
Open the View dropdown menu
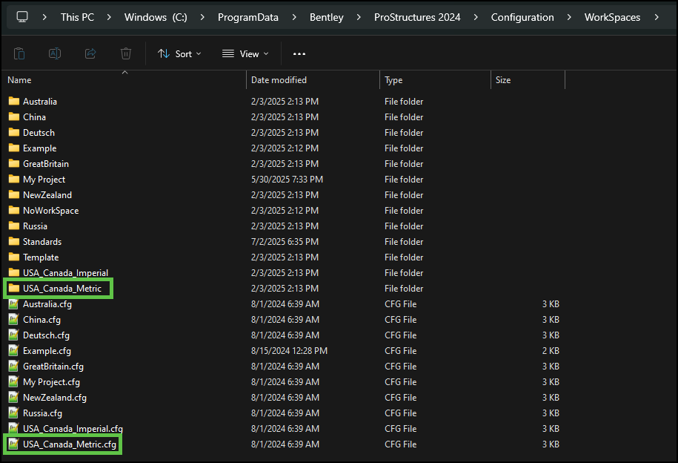pyautogui.click(x=245, y=53)
